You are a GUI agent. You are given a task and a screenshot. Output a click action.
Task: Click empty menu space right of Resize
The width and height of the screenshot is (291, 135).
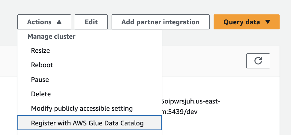tap(120, 51)
